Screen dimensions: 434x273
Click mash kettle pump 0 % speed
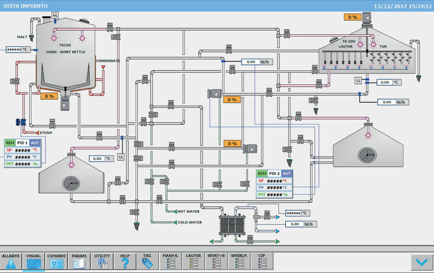49,96
